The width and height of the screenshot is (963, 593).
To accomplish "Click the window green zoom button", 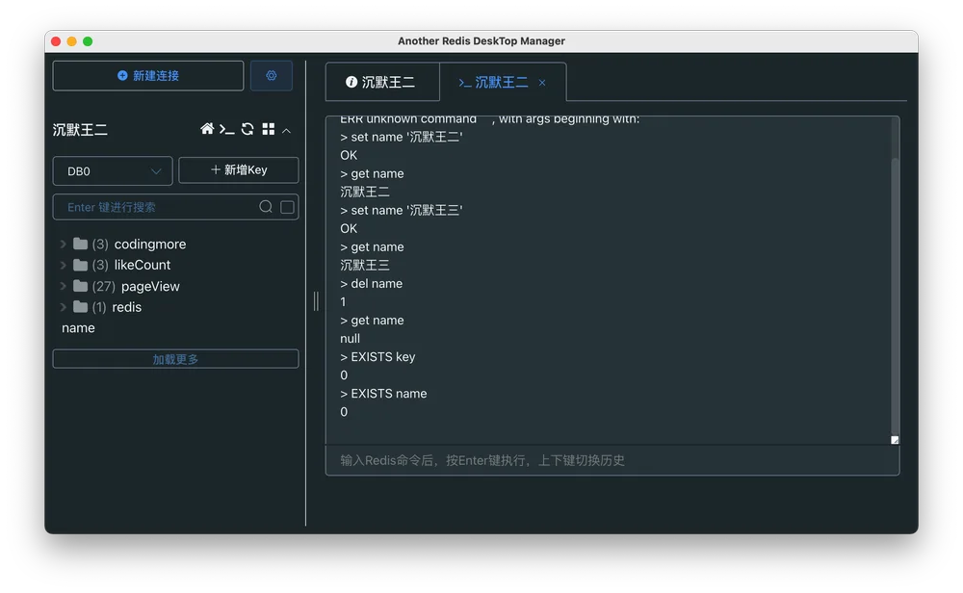I will [88, 41].
